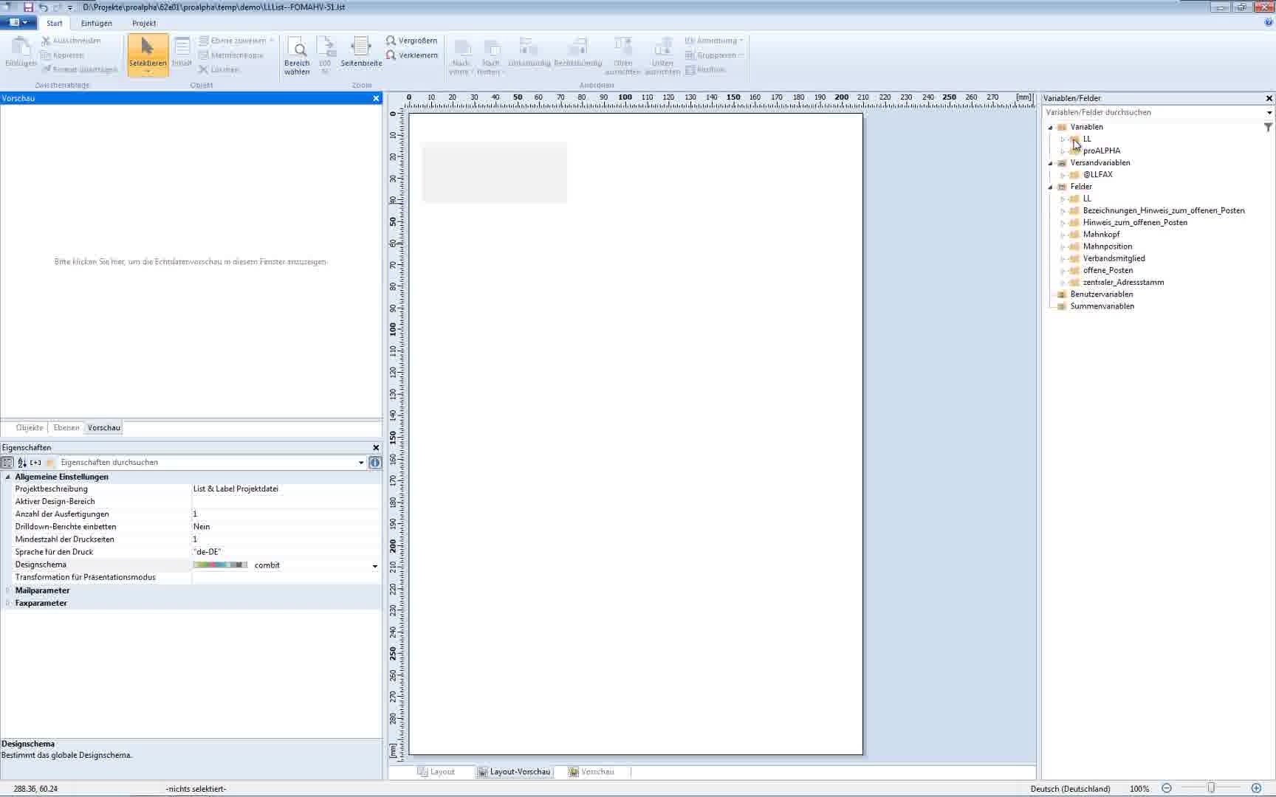Close the Variablen/Felder panel
Viewport: 1276px width, 797px height.
(1269, 98)
